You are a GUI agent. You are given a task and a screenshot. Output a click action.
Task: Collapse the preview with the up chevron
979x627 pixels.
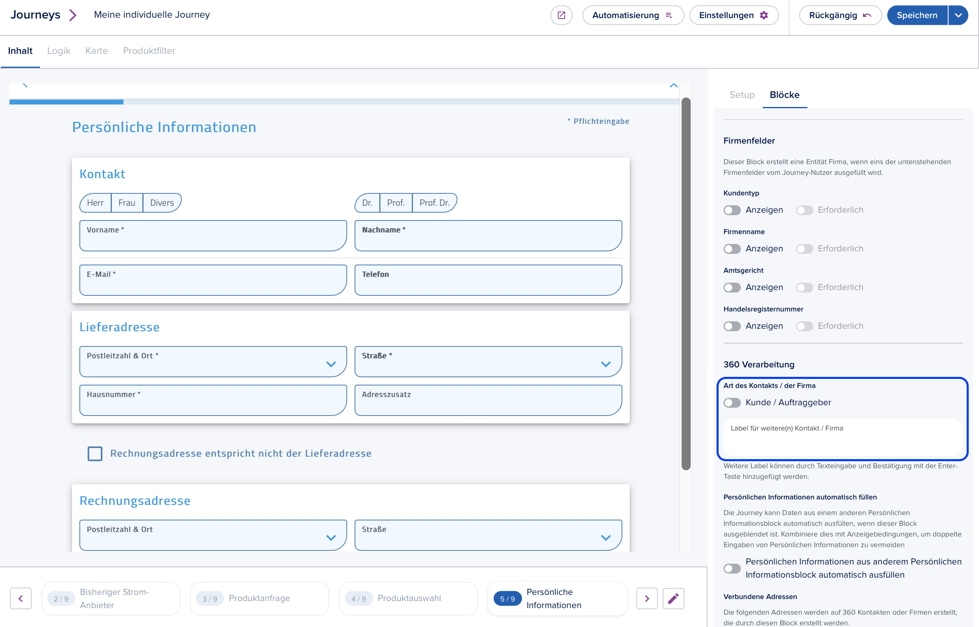[x=673, y=86]
